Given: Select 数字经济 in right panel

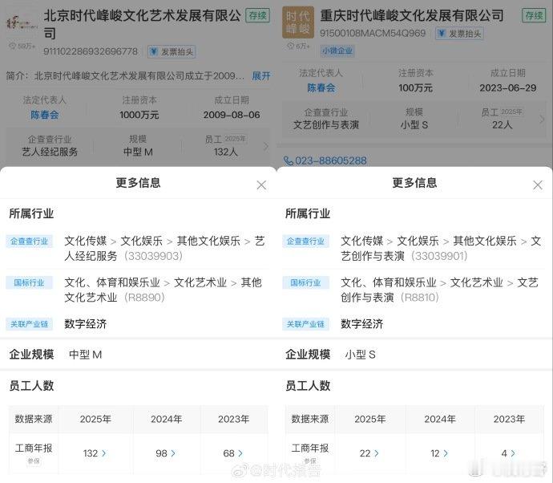Looking at the screenshot, I should click(x=361, y=324).
